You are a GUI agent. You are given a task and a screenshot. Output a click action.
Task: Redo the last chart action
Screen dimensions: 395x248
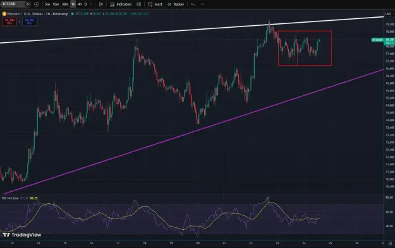[202, 4]
